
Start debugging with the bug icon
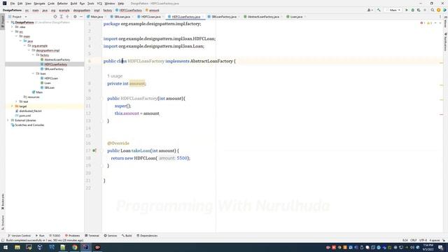click(x=412, y=10)
